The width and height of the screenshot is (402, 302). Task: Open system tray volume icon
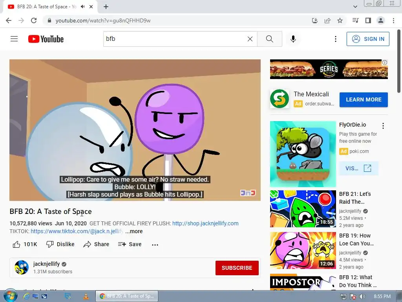point(362,296)
